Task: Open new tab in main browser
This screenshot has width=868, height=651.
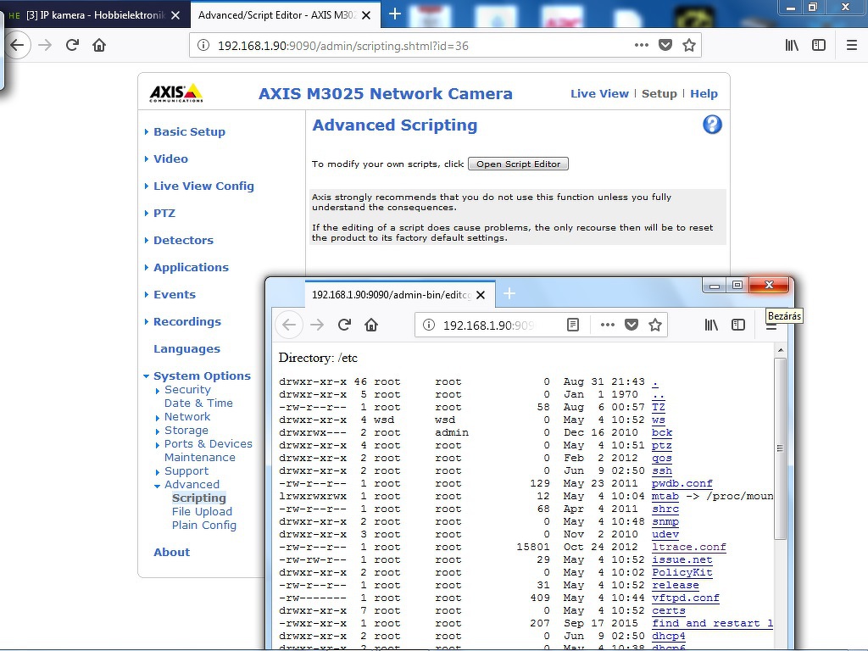Action: tap(395, 14)
